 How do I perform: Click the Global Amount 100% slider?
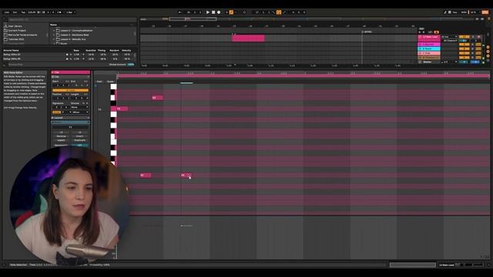tap(131, 65)
